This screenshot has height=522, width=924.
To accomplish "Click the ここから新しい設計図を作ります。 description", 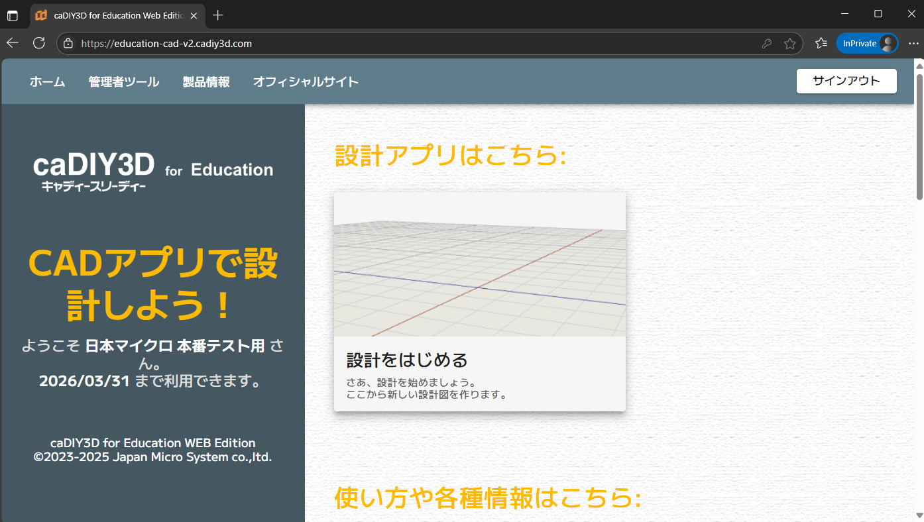I will [x=427, y=395].
